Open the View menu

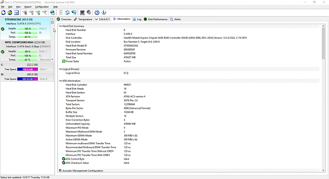(x=18, y=7)
